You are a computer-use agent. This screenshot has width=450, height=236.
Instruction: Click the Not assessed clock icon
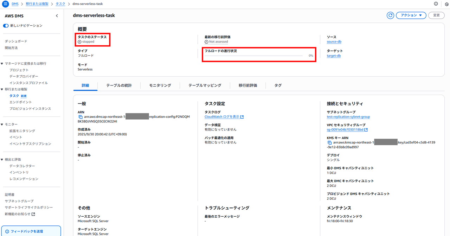[x=206, y=42]
